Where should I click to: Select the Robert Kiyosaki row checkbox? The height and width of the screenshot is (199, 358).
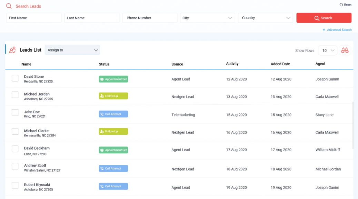[x=15, y=185]
